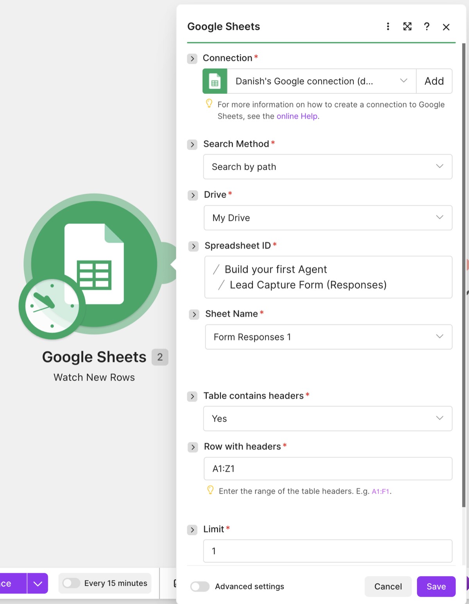Click Build your first Agent path
The width and height of the screenshot is (469, 604).
276,269
